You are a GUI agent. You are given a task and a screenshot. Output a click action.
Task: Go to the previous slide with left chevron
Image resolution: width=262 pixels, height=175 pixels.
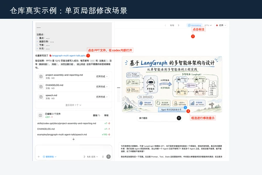click(165, 25)
